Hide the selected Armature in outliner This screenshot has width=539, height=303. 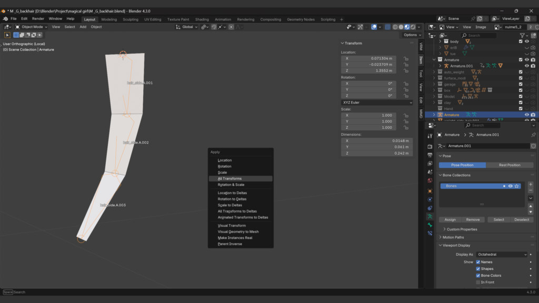(526, 115)
